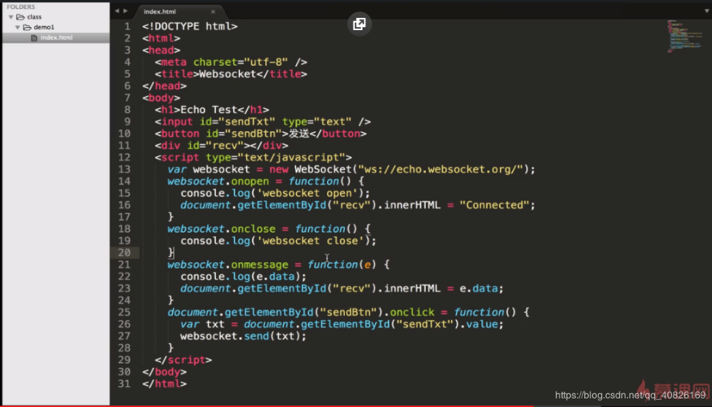
Task: Collapse the class folder tree arrow
Action: pyautogui.click(x=9, y=16)
